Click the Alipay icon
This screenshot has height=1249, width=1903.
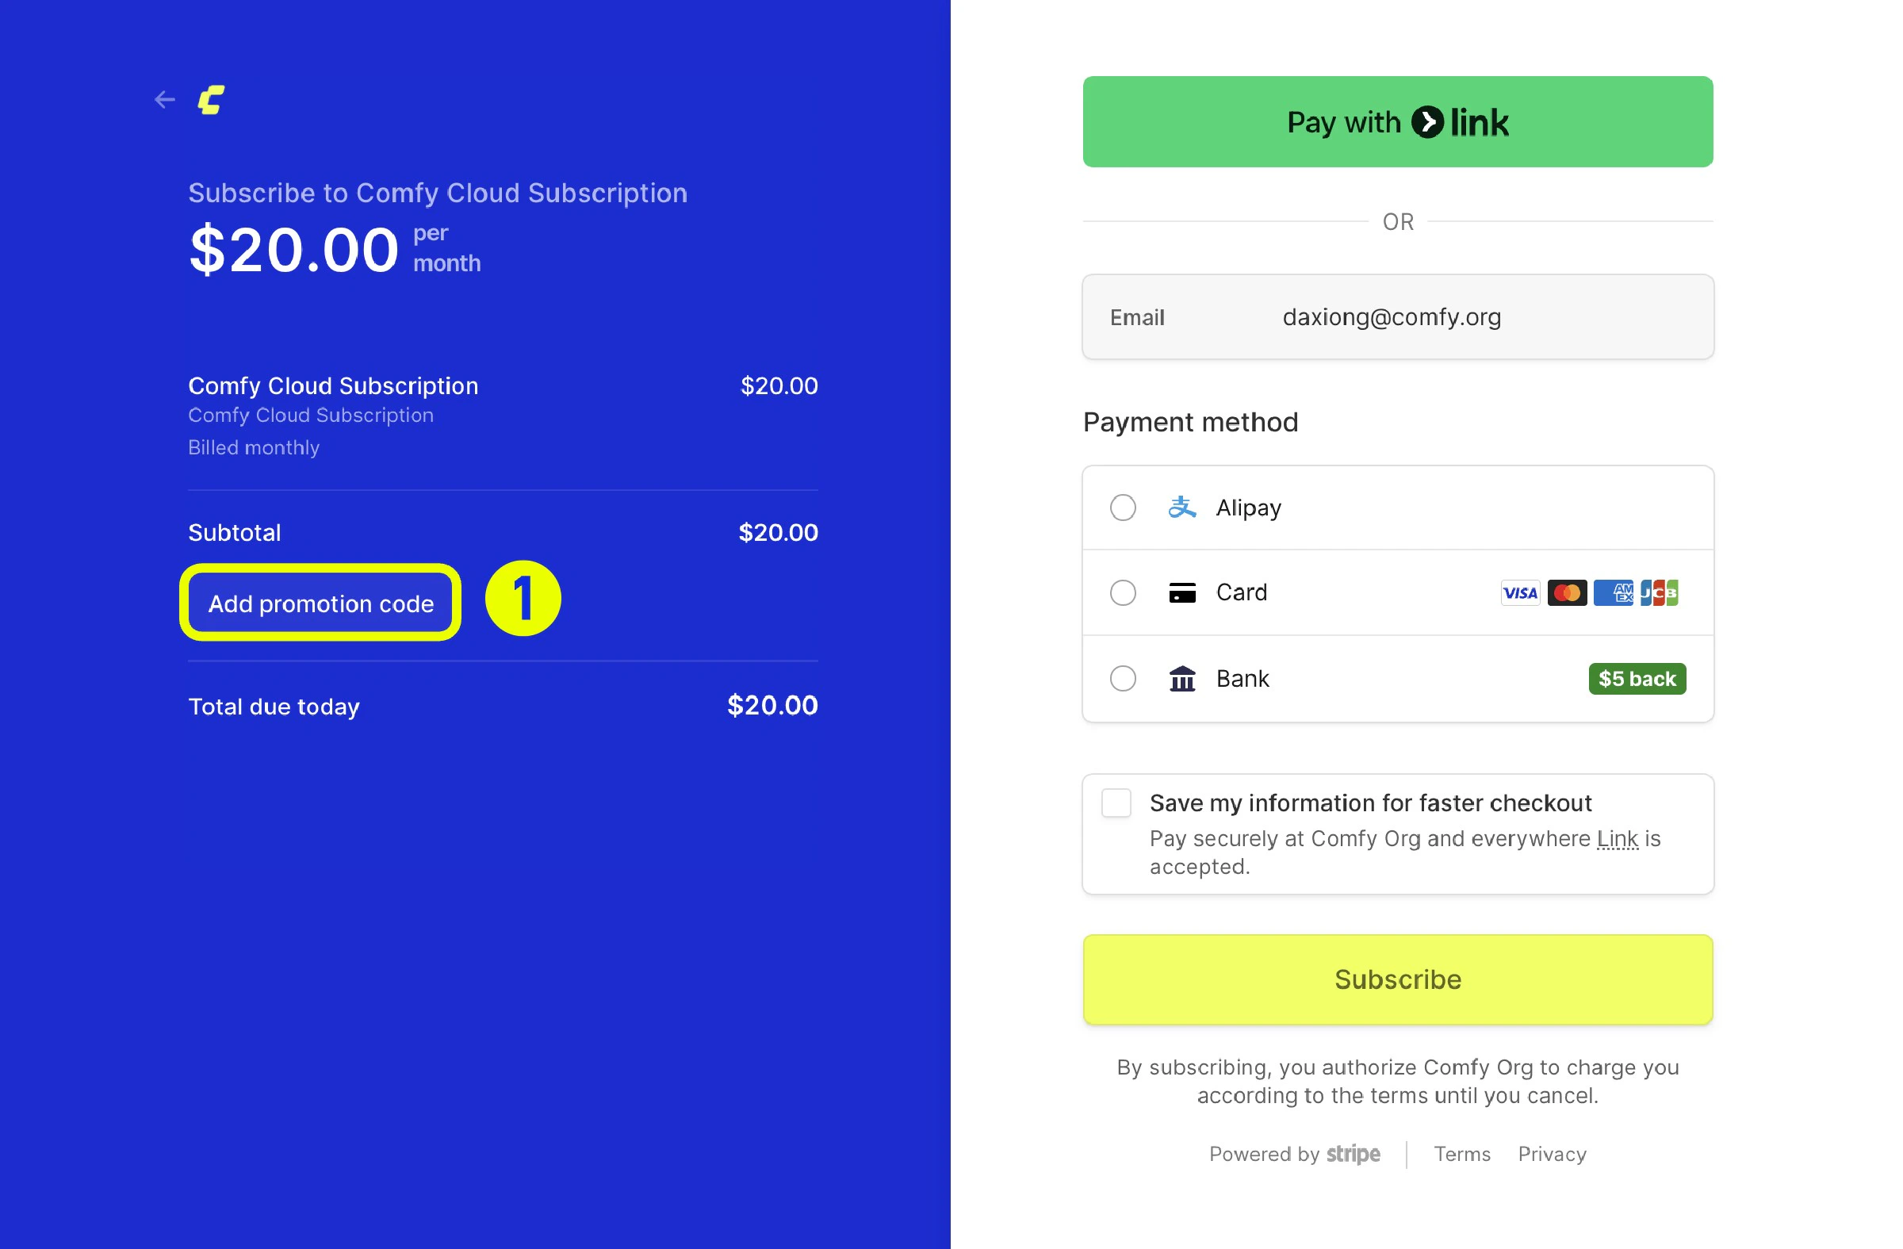1182,507
